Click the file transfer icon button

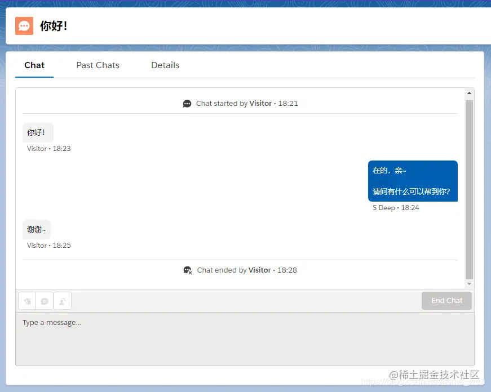click(27, 301)
